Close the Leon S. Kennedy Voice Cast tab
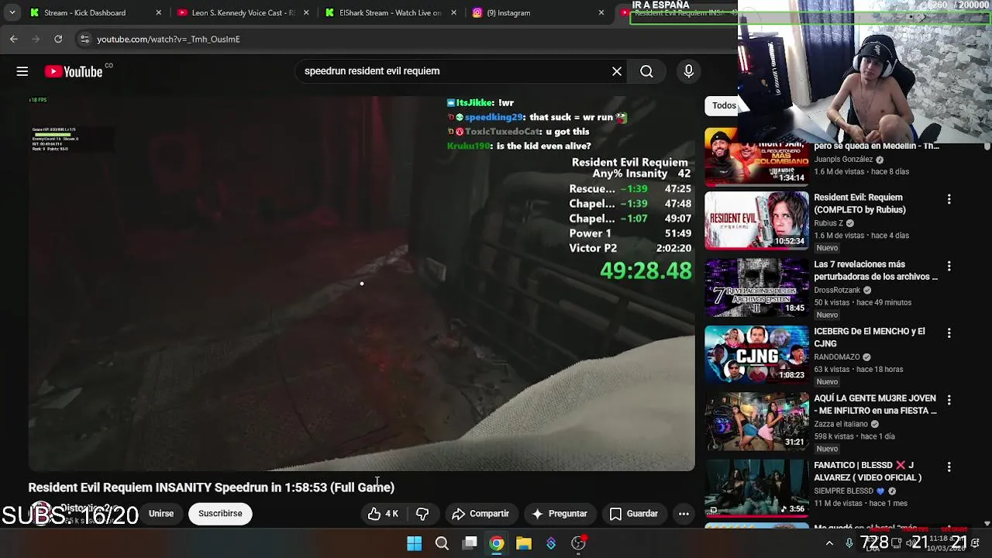This screenshot has height=558, width=992. [x=306, y=12]
